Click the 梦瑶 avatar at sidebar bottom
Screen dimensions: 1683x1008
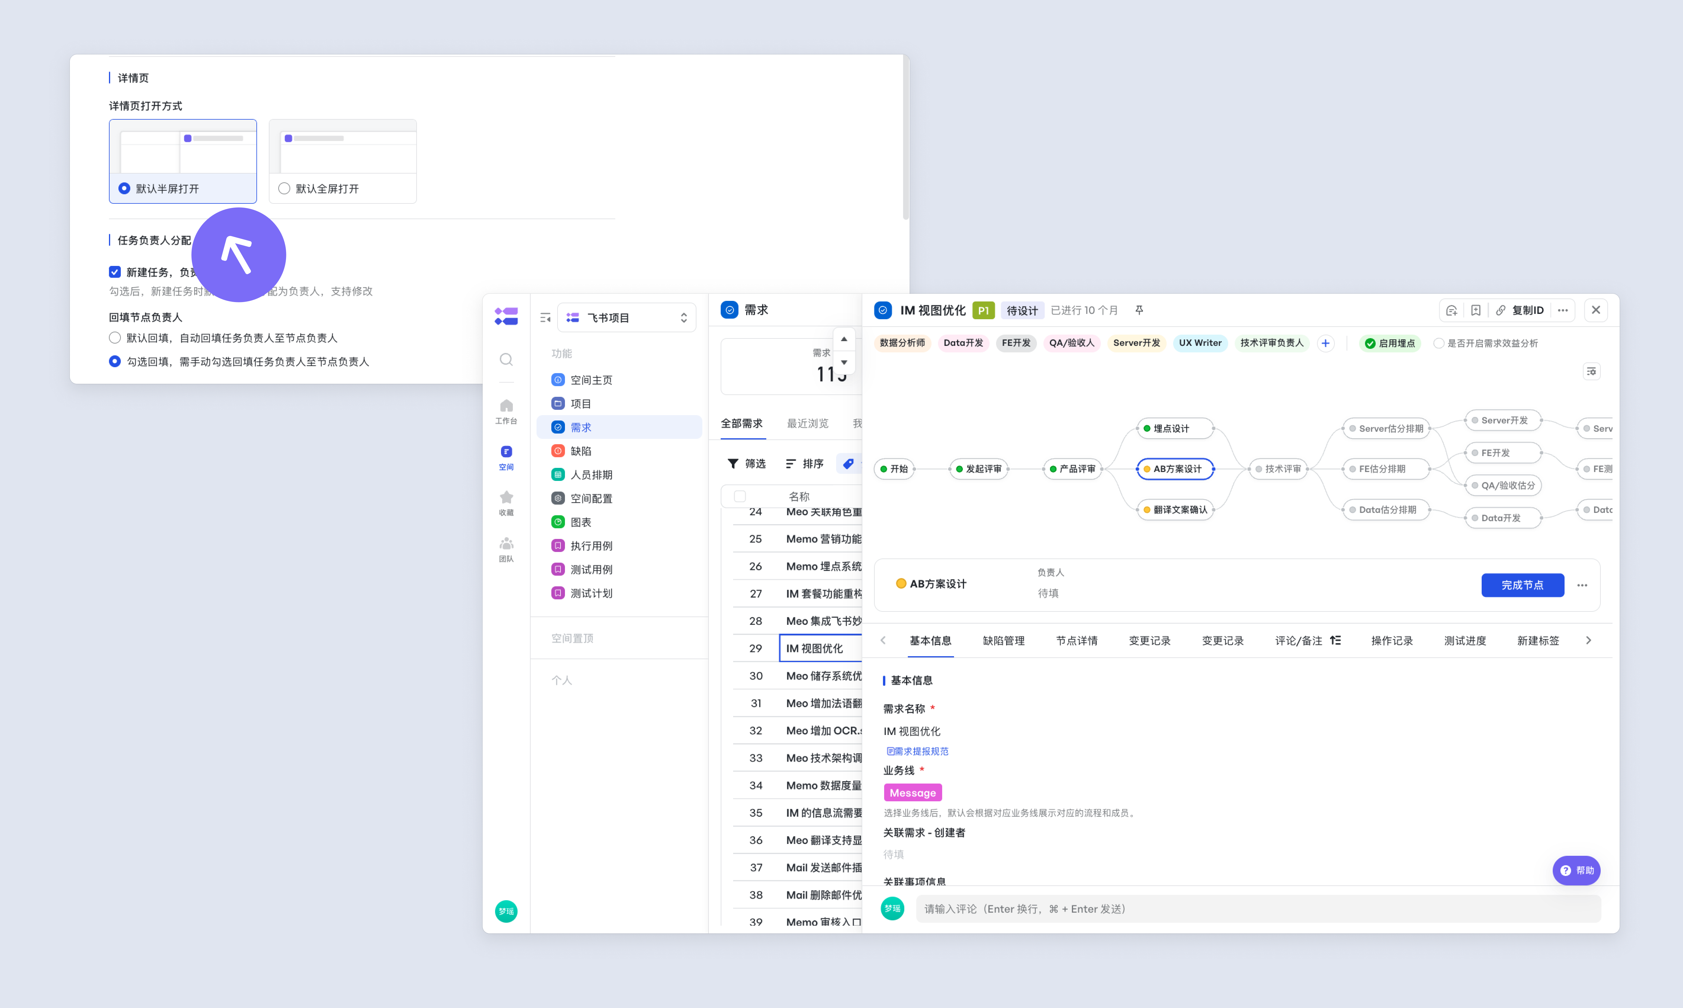pos(506,911)
